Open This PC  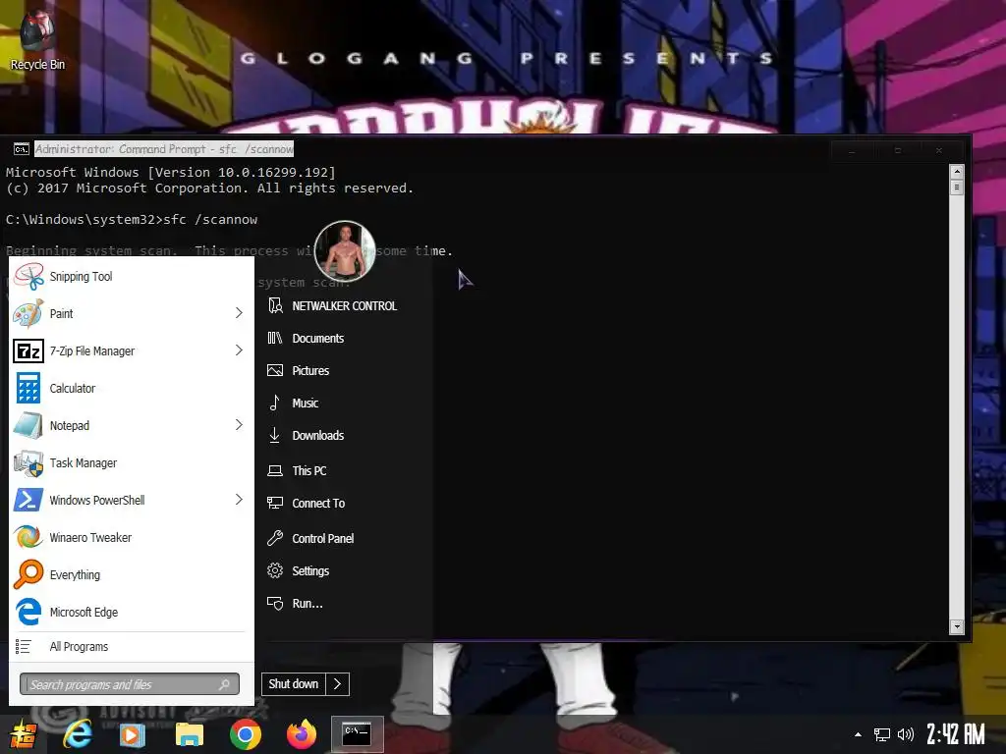tap(297, 470)
